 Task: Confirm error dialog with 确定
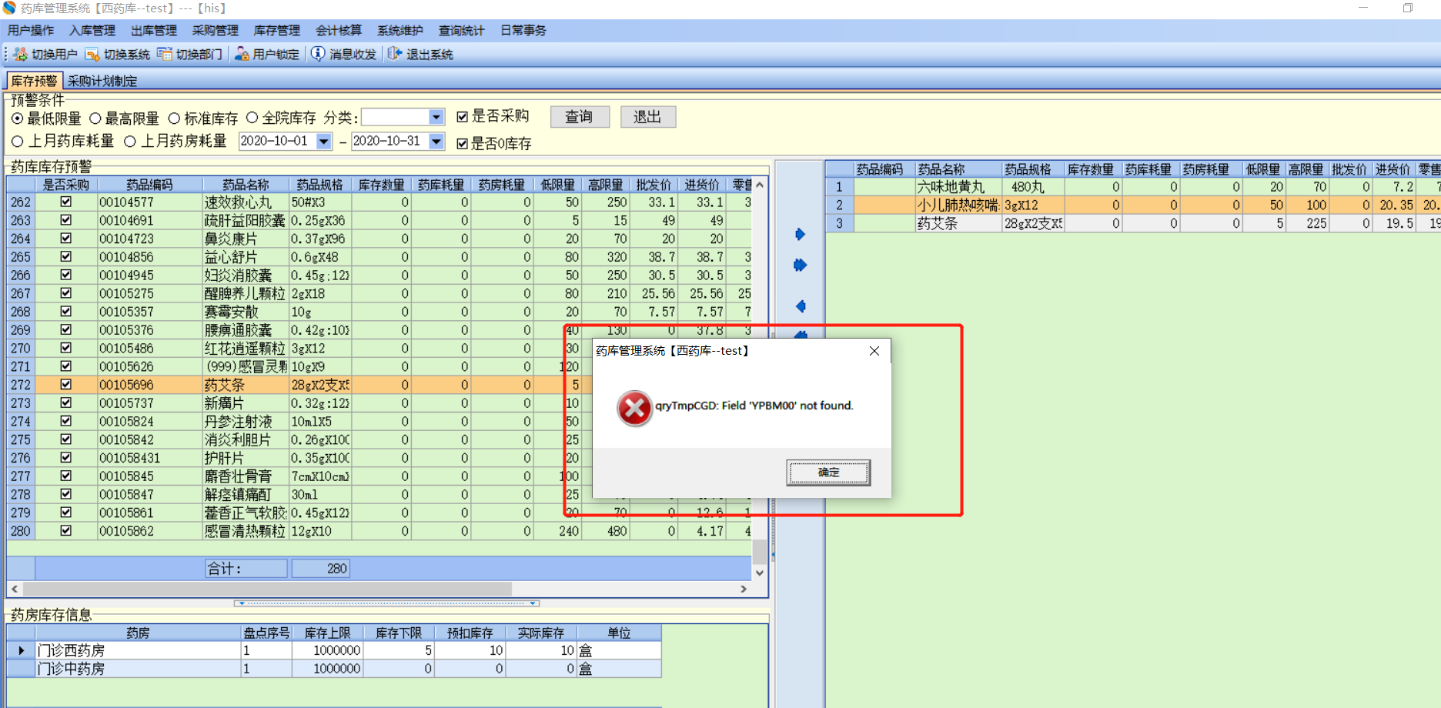(828, 473)
